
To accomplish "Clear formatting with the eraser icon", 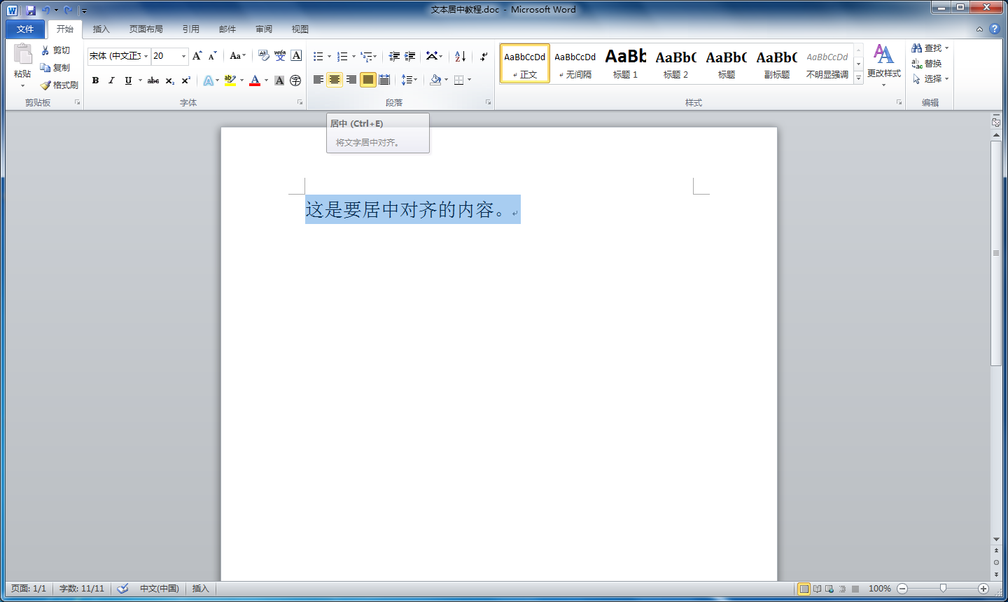I will (x=264, y=56).
